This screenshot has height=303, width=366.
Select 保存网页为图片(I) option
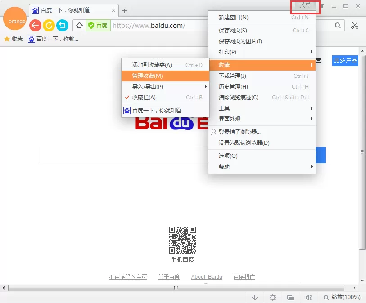click(x=262, y=41)
